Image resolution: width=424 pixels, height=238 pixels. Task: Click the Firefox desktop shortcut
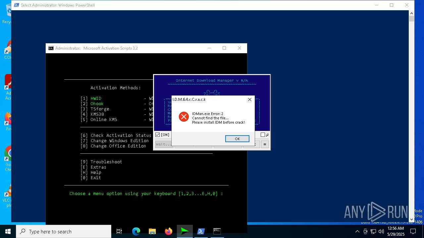pyautogui.click(x=7, y=121)
